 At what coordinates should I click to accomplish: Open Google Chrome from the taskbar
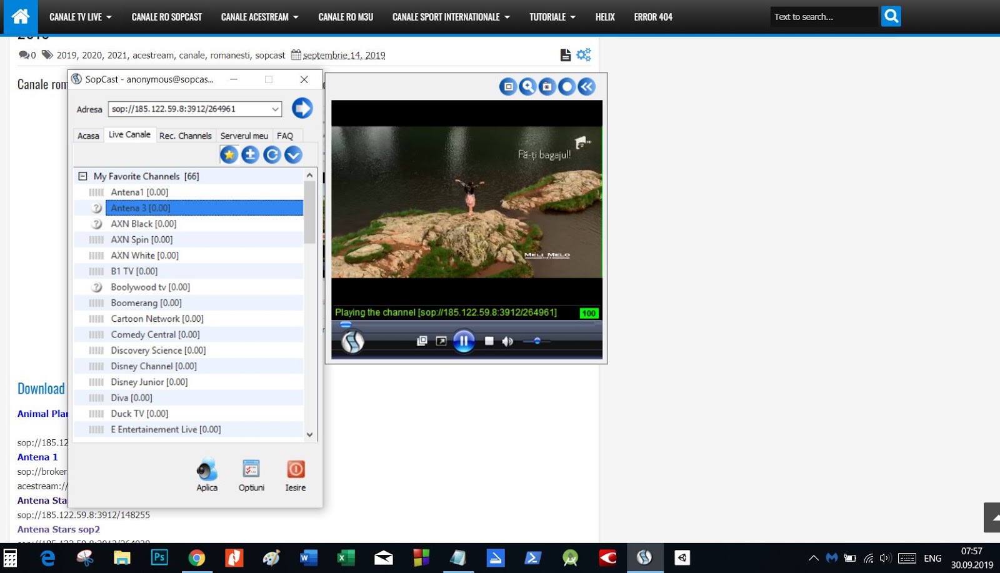coord(197,557)
